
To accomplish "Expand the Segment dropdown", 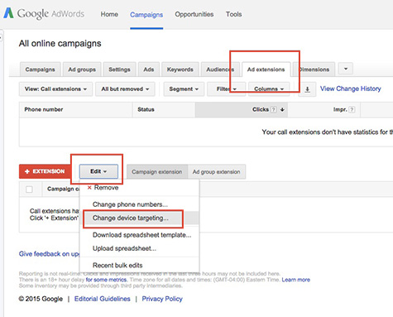I will [184, 89].
